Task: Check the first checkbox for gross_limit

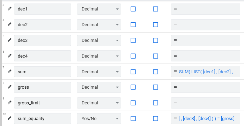Action: (x=133, y=103)
